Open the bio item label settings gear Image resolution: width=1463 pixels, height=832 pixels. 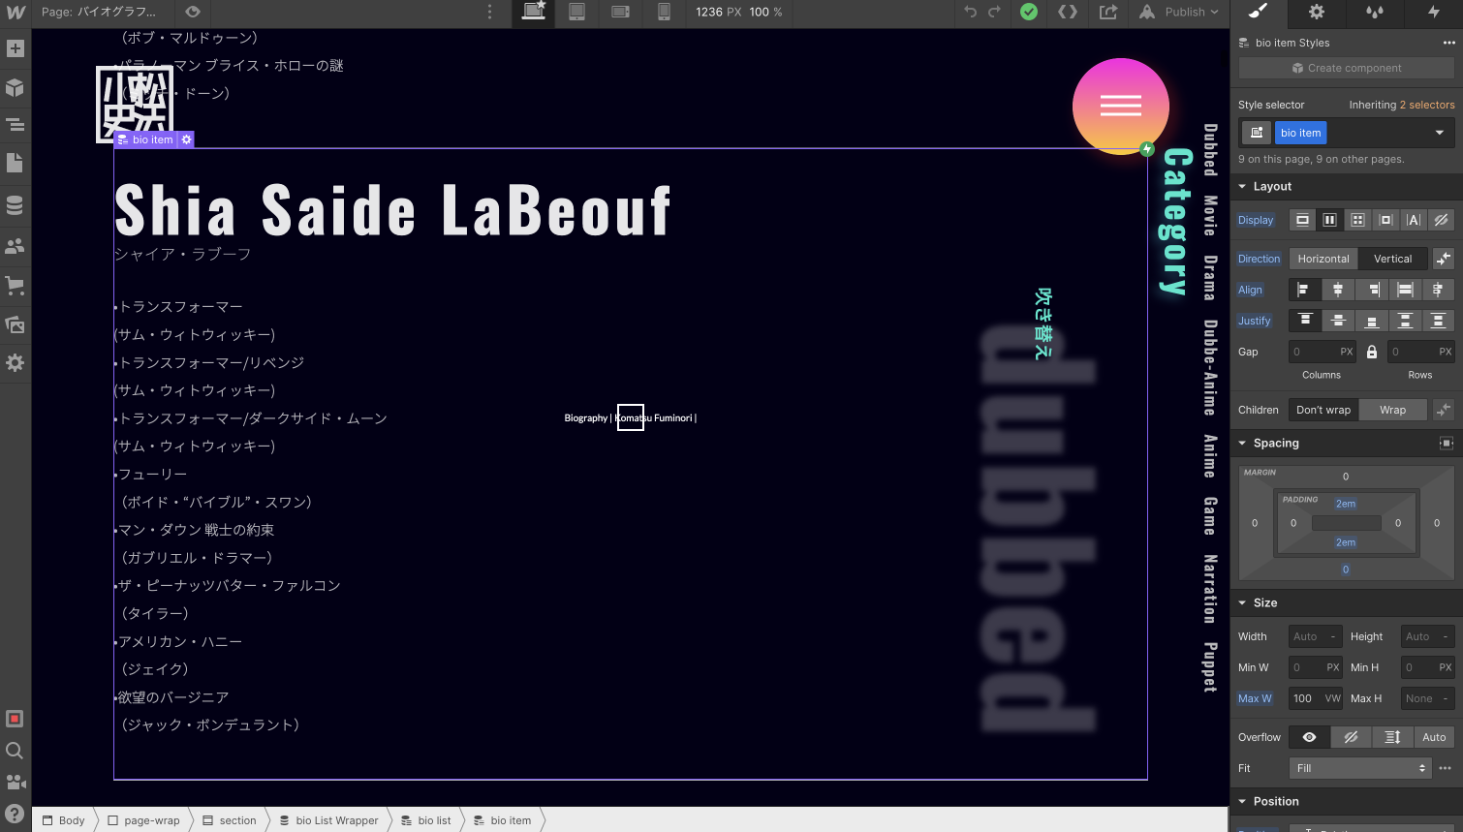click(x=187, y=139)
